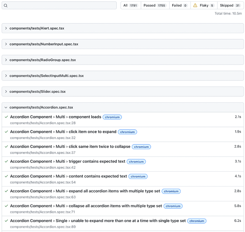The width and height of the screenshot is (245, 232).
Task: Click file path Accordion.spec.tsx:89
Action: coord(43,227)
